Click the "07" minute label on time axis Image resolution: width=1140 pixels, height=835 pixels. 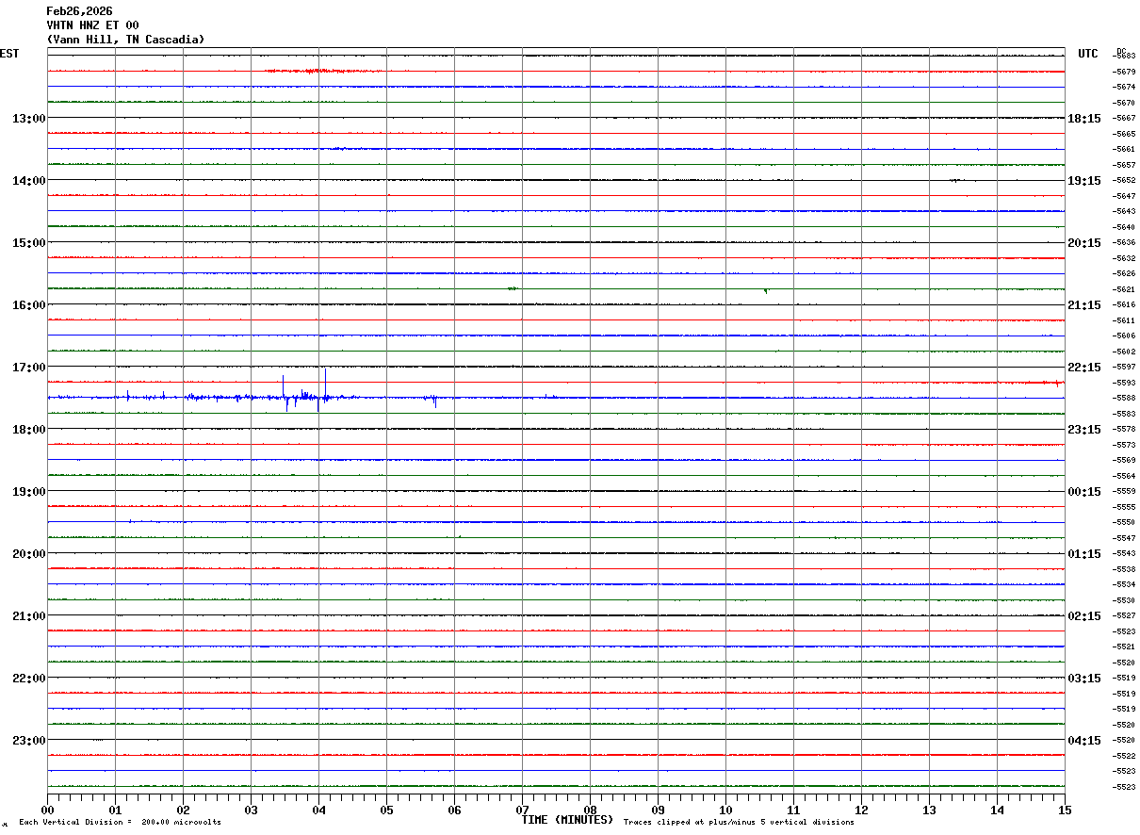point(522,810)
